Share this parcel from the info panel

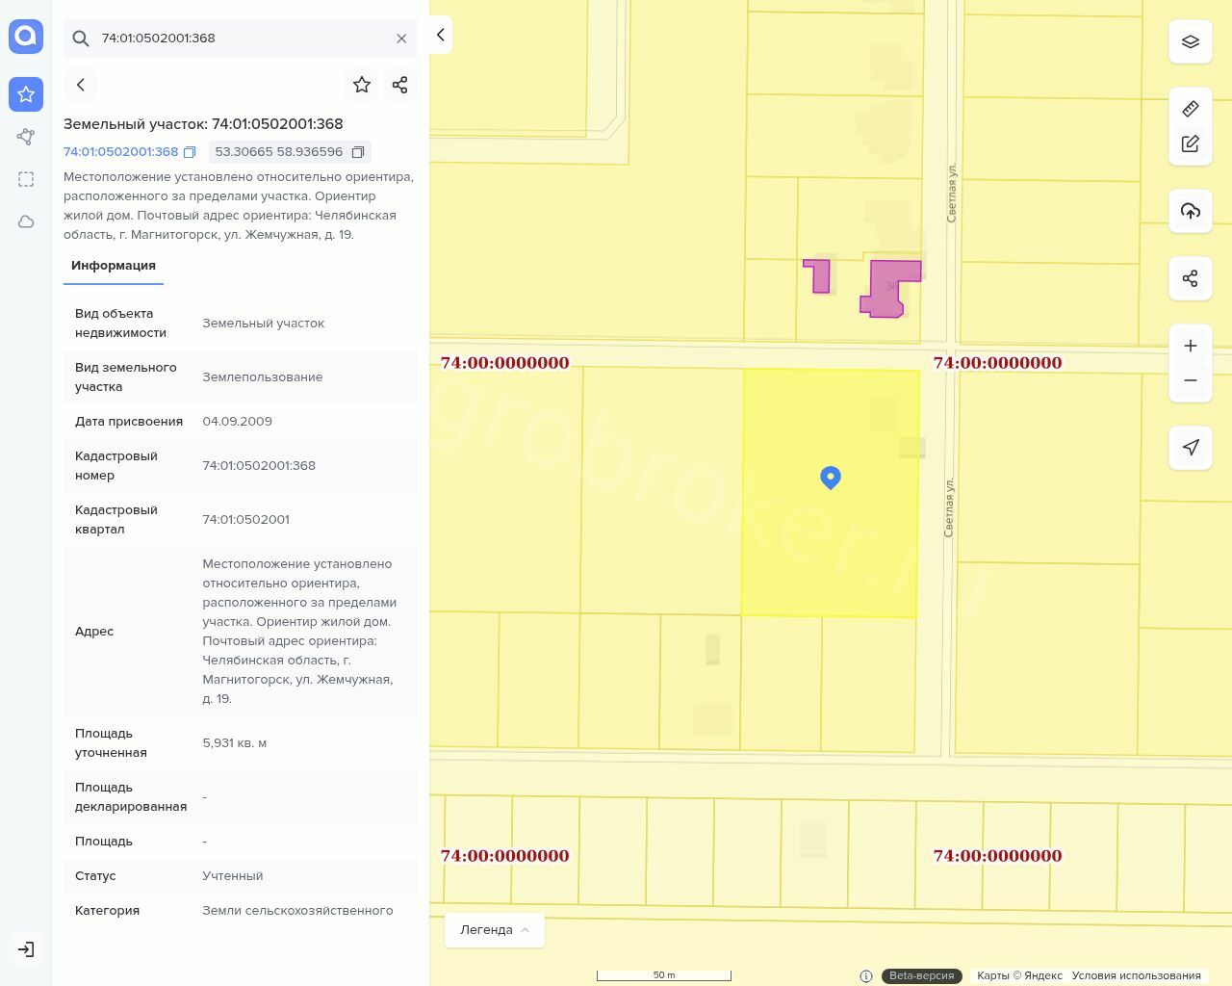[x=400, y=85]
